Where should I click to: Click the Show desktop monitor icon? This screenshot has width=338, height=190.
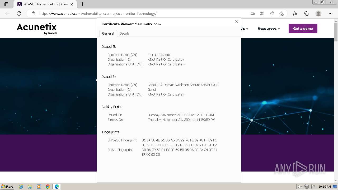point(335,187)
